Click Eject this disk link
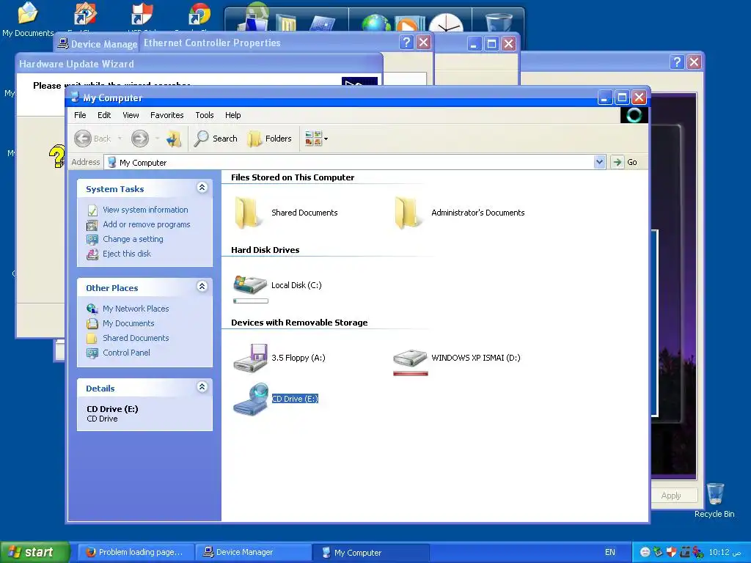This screenshot has height=563, width=751. (x=126, y=254)
